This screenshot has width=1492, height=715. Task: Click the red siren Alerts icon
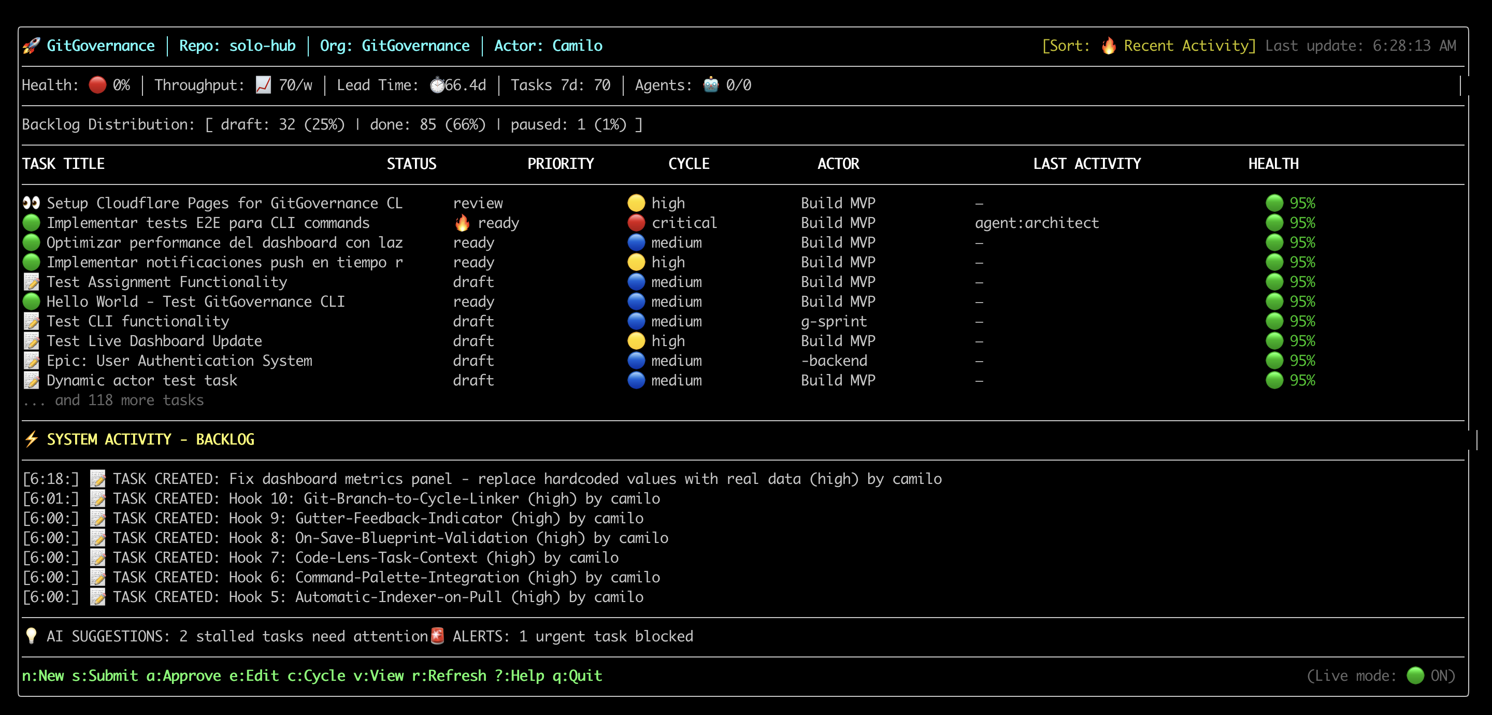coord(438,636)
